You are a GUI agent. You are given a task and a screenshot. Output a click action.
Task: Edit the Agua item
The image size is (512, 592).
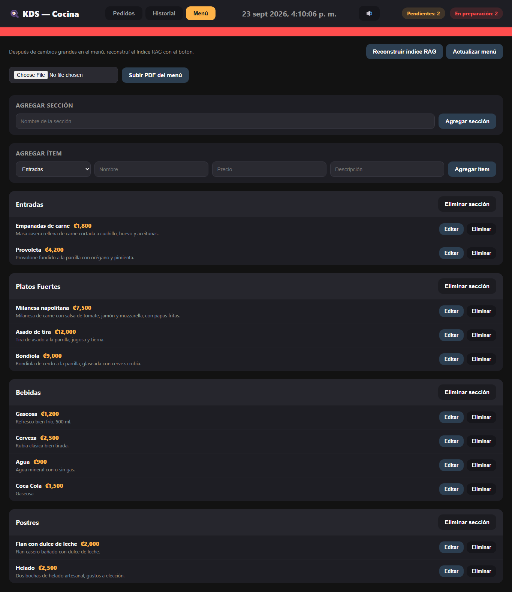click(451, 465)
